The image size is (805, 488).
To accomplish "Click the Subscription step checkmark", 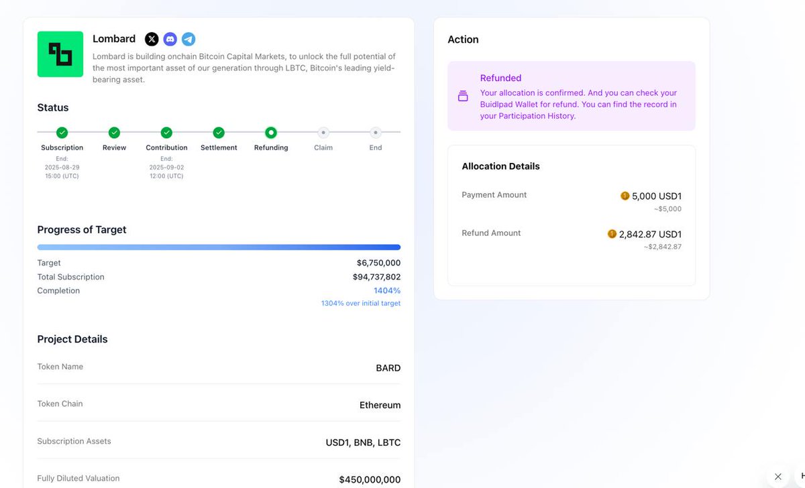I will pos(62,133).
